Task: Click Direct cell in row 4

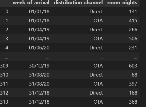Action: click(x=96, y=48)
